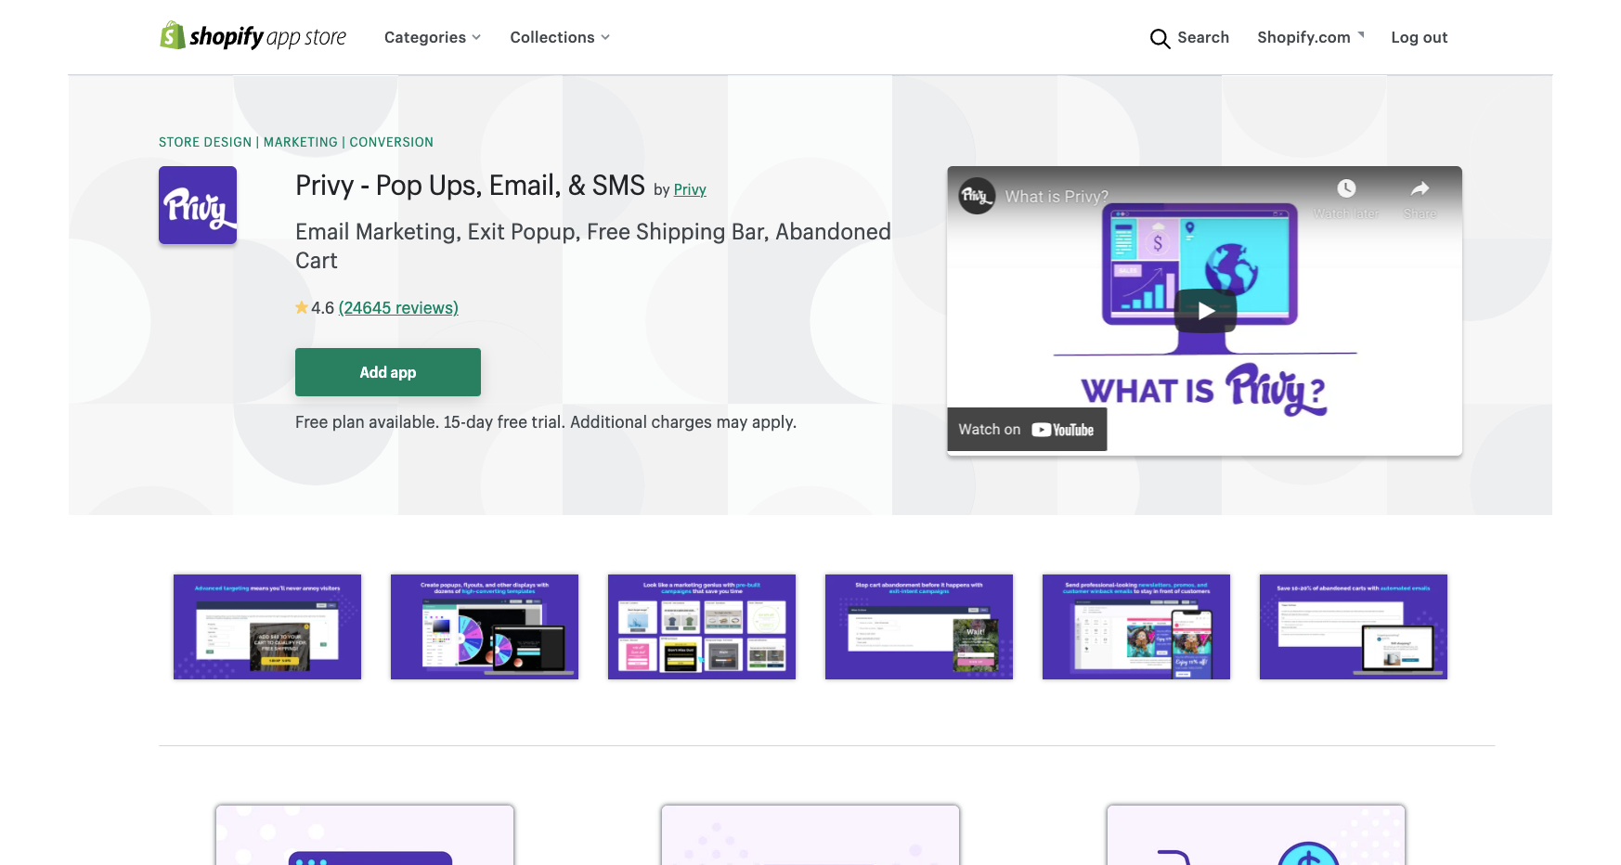Click the Watch later clock icon

click(1346, 188)
